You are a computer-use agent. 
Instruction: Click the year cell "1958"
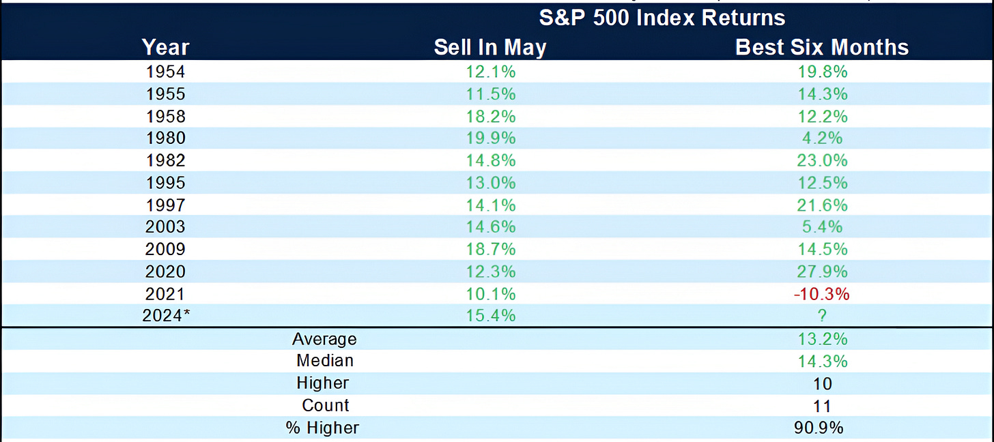166,116
